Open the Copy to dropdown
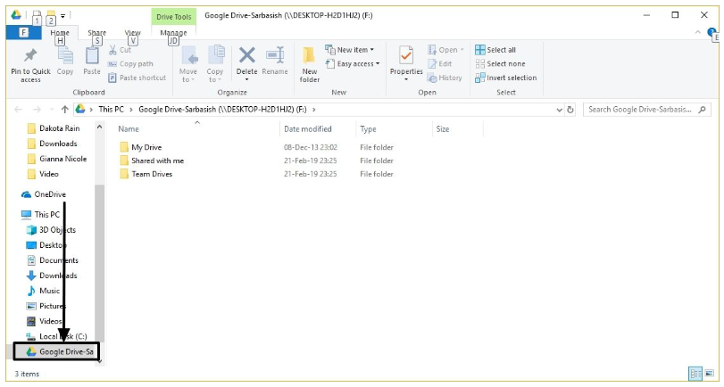The height and width of the screenshot is (387, 724). coord(215,64)
